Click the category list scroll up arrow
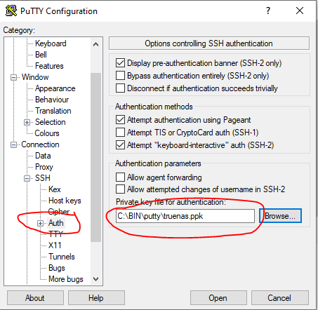Image resolution: width=318 pixels, height=310 pixels. pyautogui.click(x=95, y=44)
